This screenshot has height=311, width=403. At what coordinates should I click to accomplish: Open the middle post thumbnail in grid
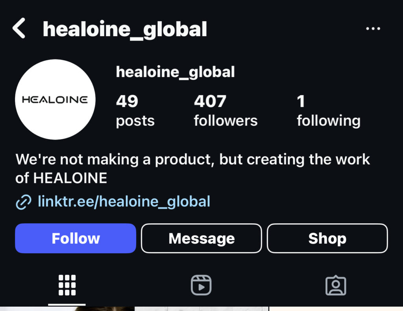(x=201, y=309)
